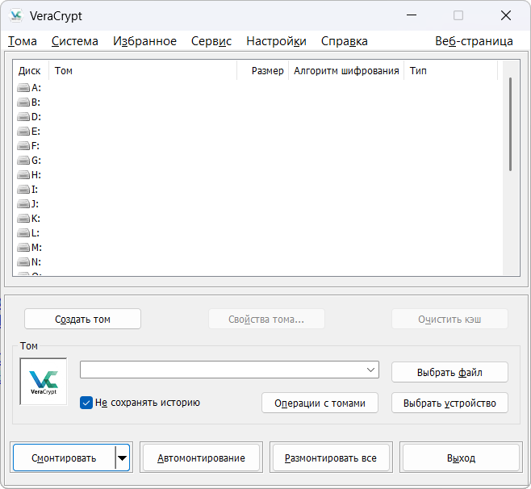Click VeraCrypt title bar app icon

pos(15,16)
